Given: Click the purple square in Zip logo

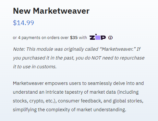Looking at the screenshot, I should click(x=98, y=37).
